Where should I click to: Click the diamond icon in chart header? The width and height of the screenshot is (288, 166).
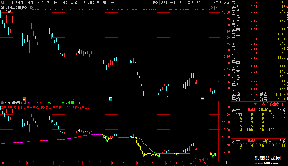(x=211, y=8)
